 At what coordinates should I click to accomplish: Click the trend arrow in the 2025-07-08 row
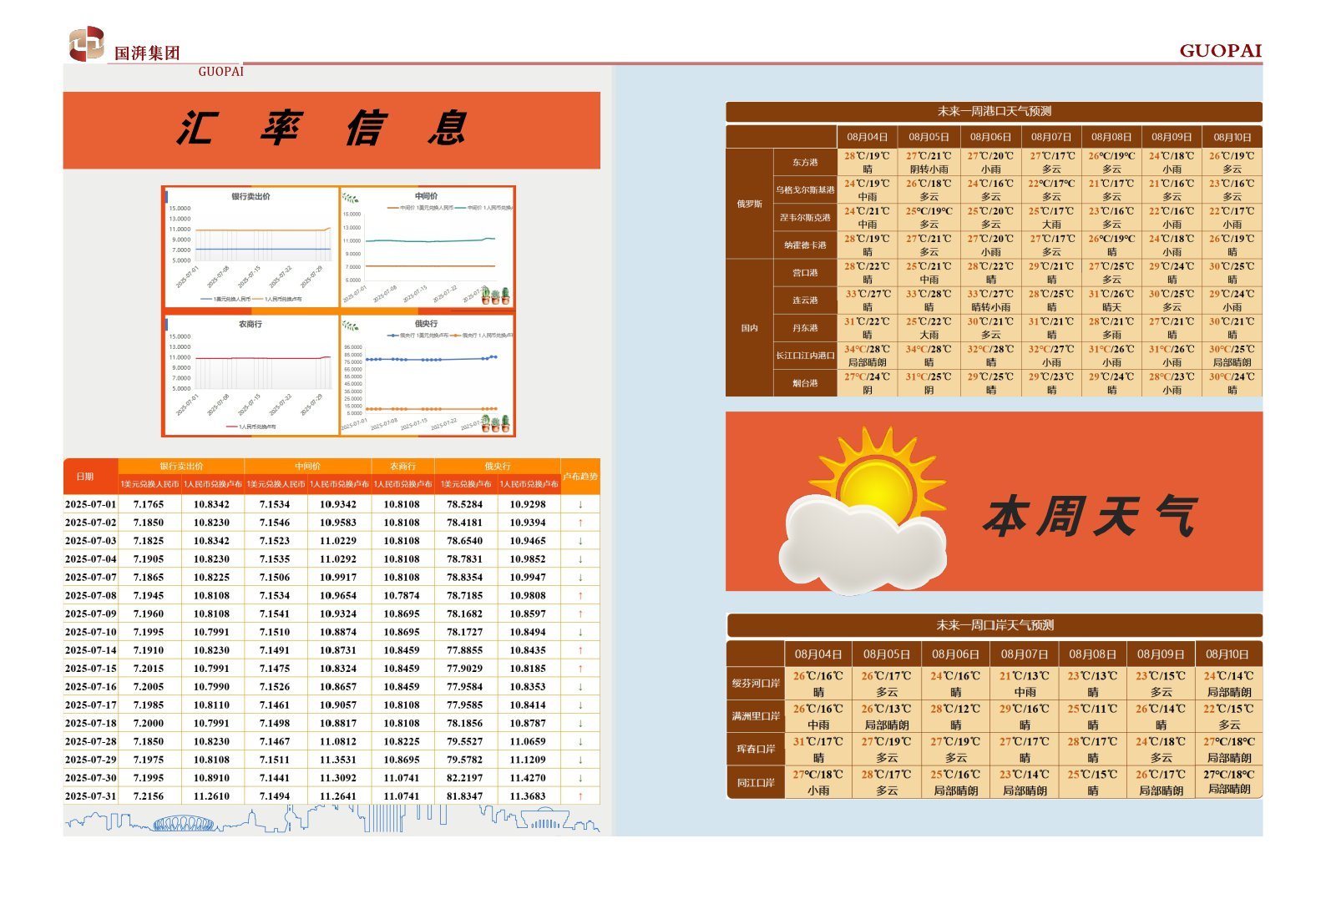580,595
